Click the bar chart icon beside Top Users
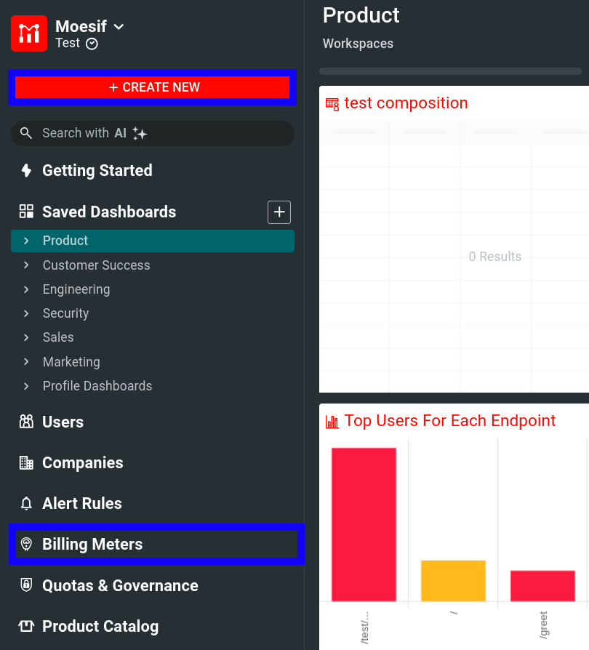 click(x=334, y=421)
